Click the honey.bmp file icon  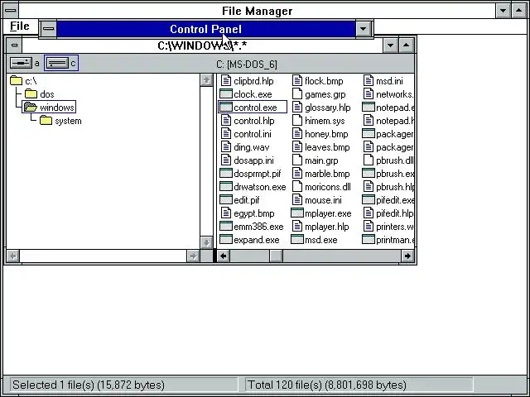coord(297,134)
